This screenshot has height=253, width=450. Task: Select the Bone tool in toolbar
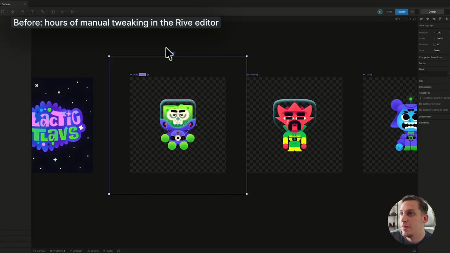(43, 12)
